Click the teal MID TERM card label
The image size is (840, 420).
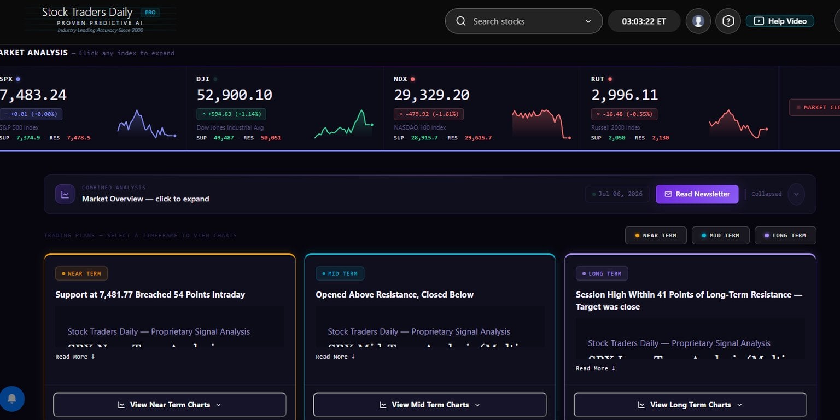pyautogui.click(x=340, y=273)
